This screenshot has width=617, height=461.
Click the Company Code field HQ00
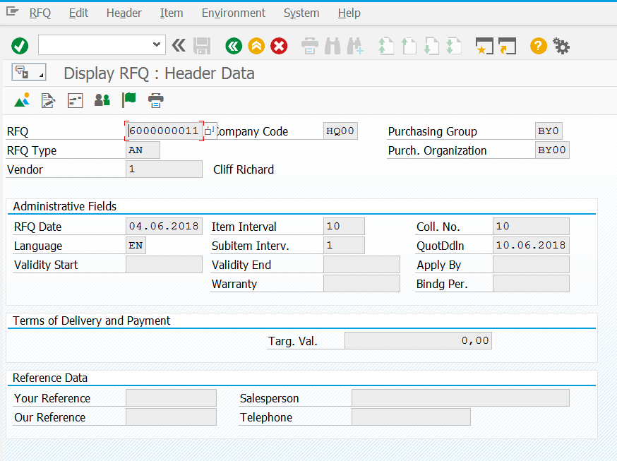(x=340, y=131)
